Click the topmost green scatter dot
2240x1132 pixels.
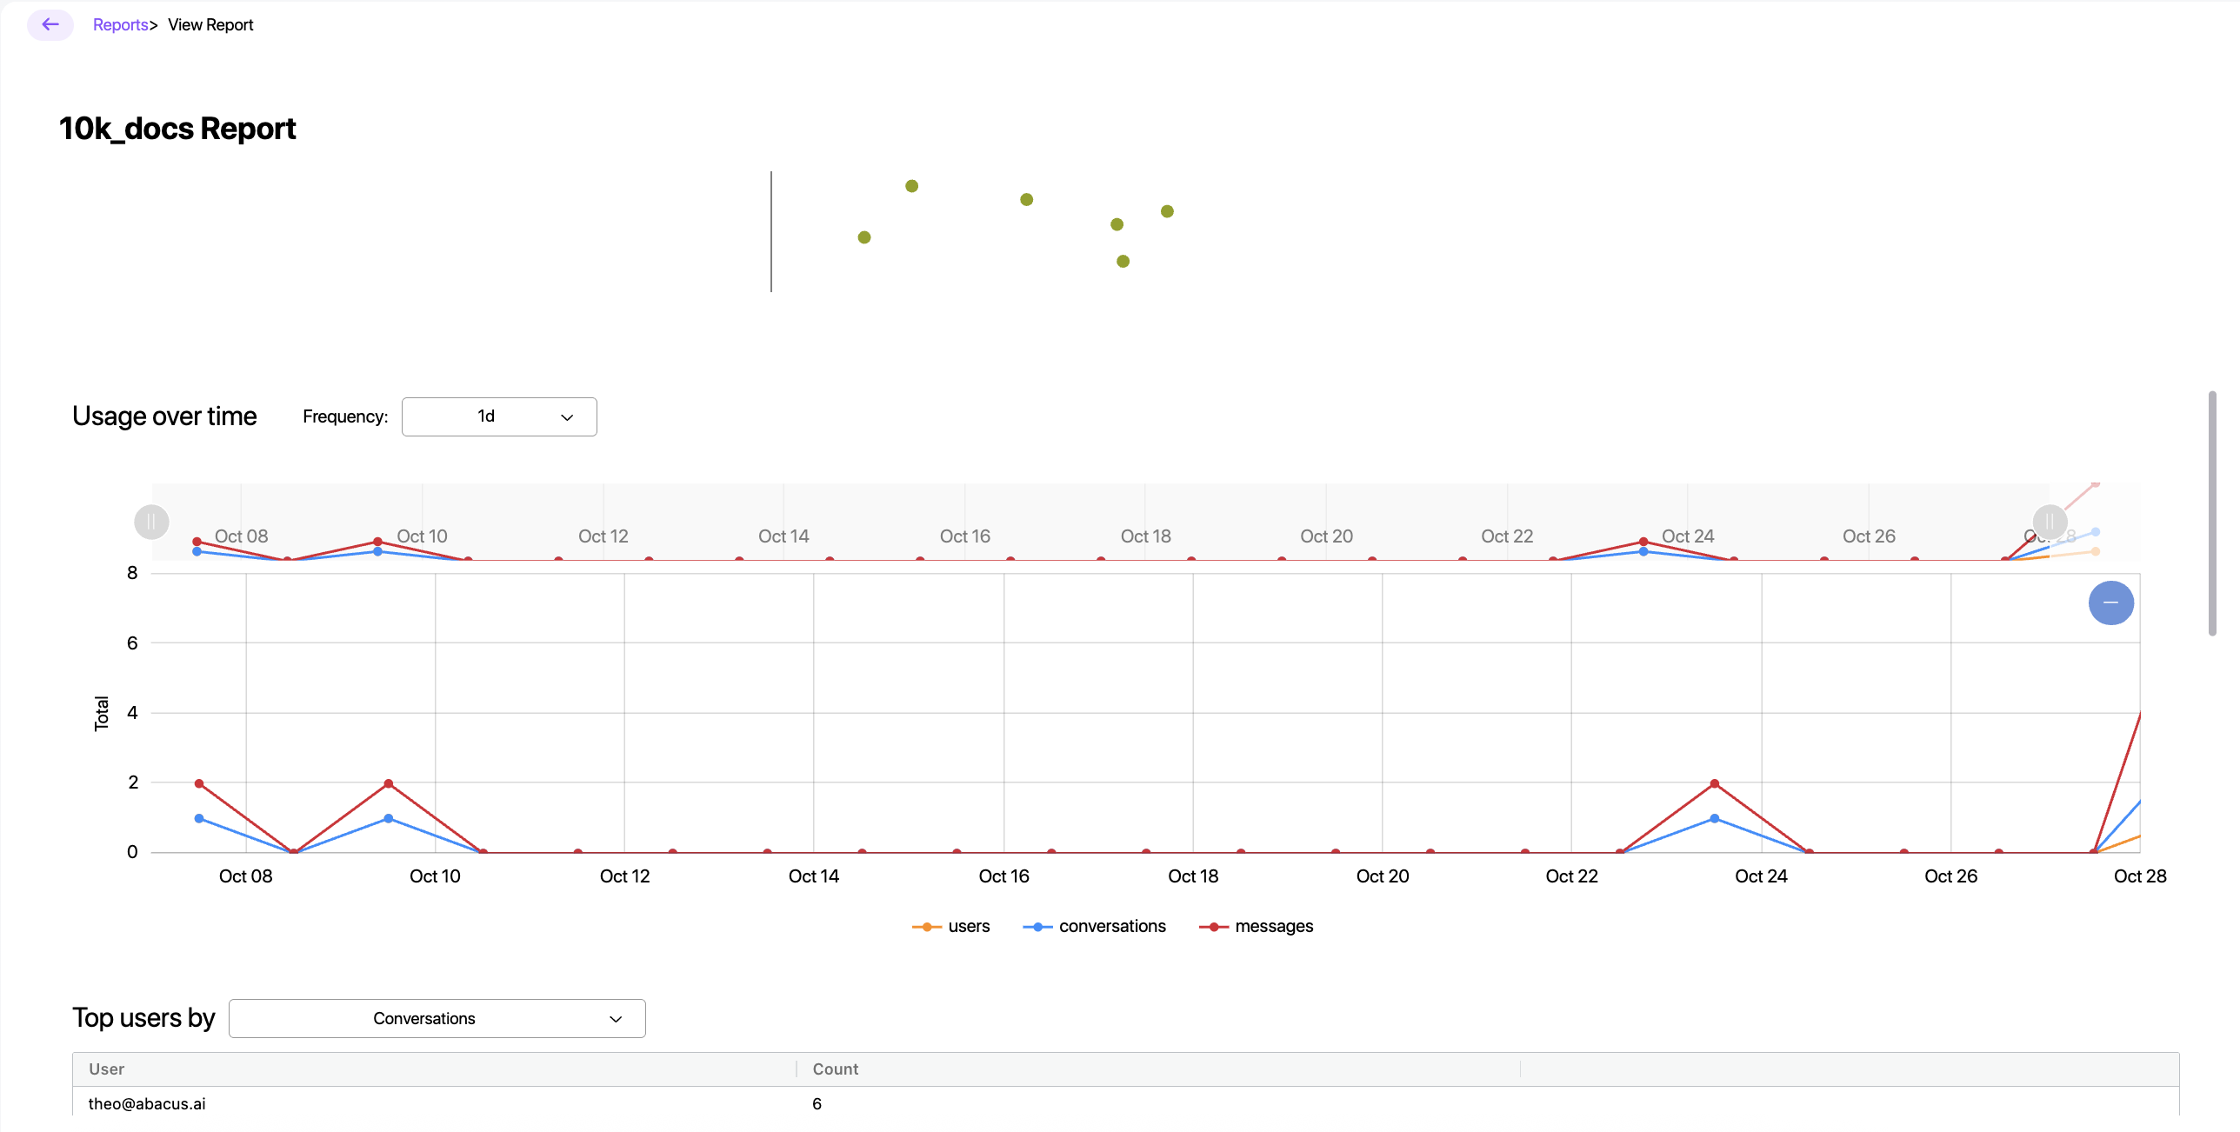pyautogui.click(x=911, y=186)
